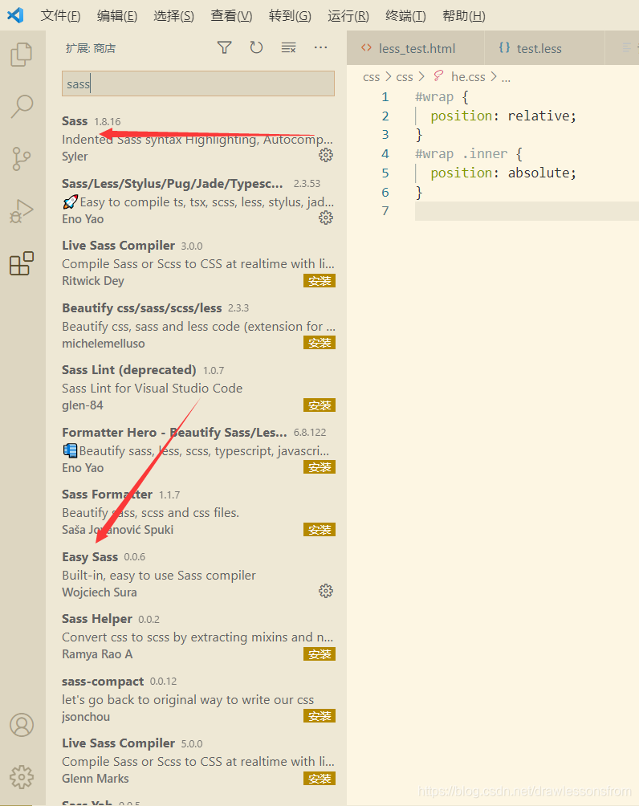Open the 终端(T) menu

pyautogui.click(x=405, y=16)
